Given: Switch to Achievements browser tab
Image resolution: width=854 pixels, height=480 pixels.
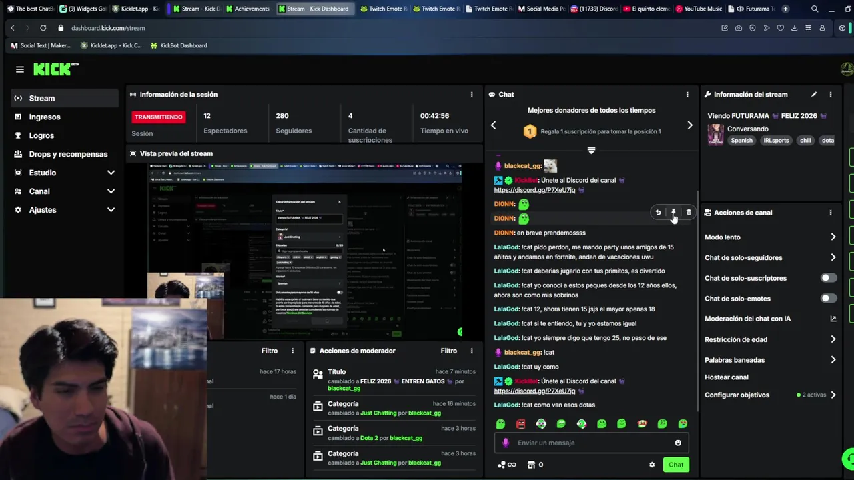Looking at the screenshot, I should click(248, 9).
